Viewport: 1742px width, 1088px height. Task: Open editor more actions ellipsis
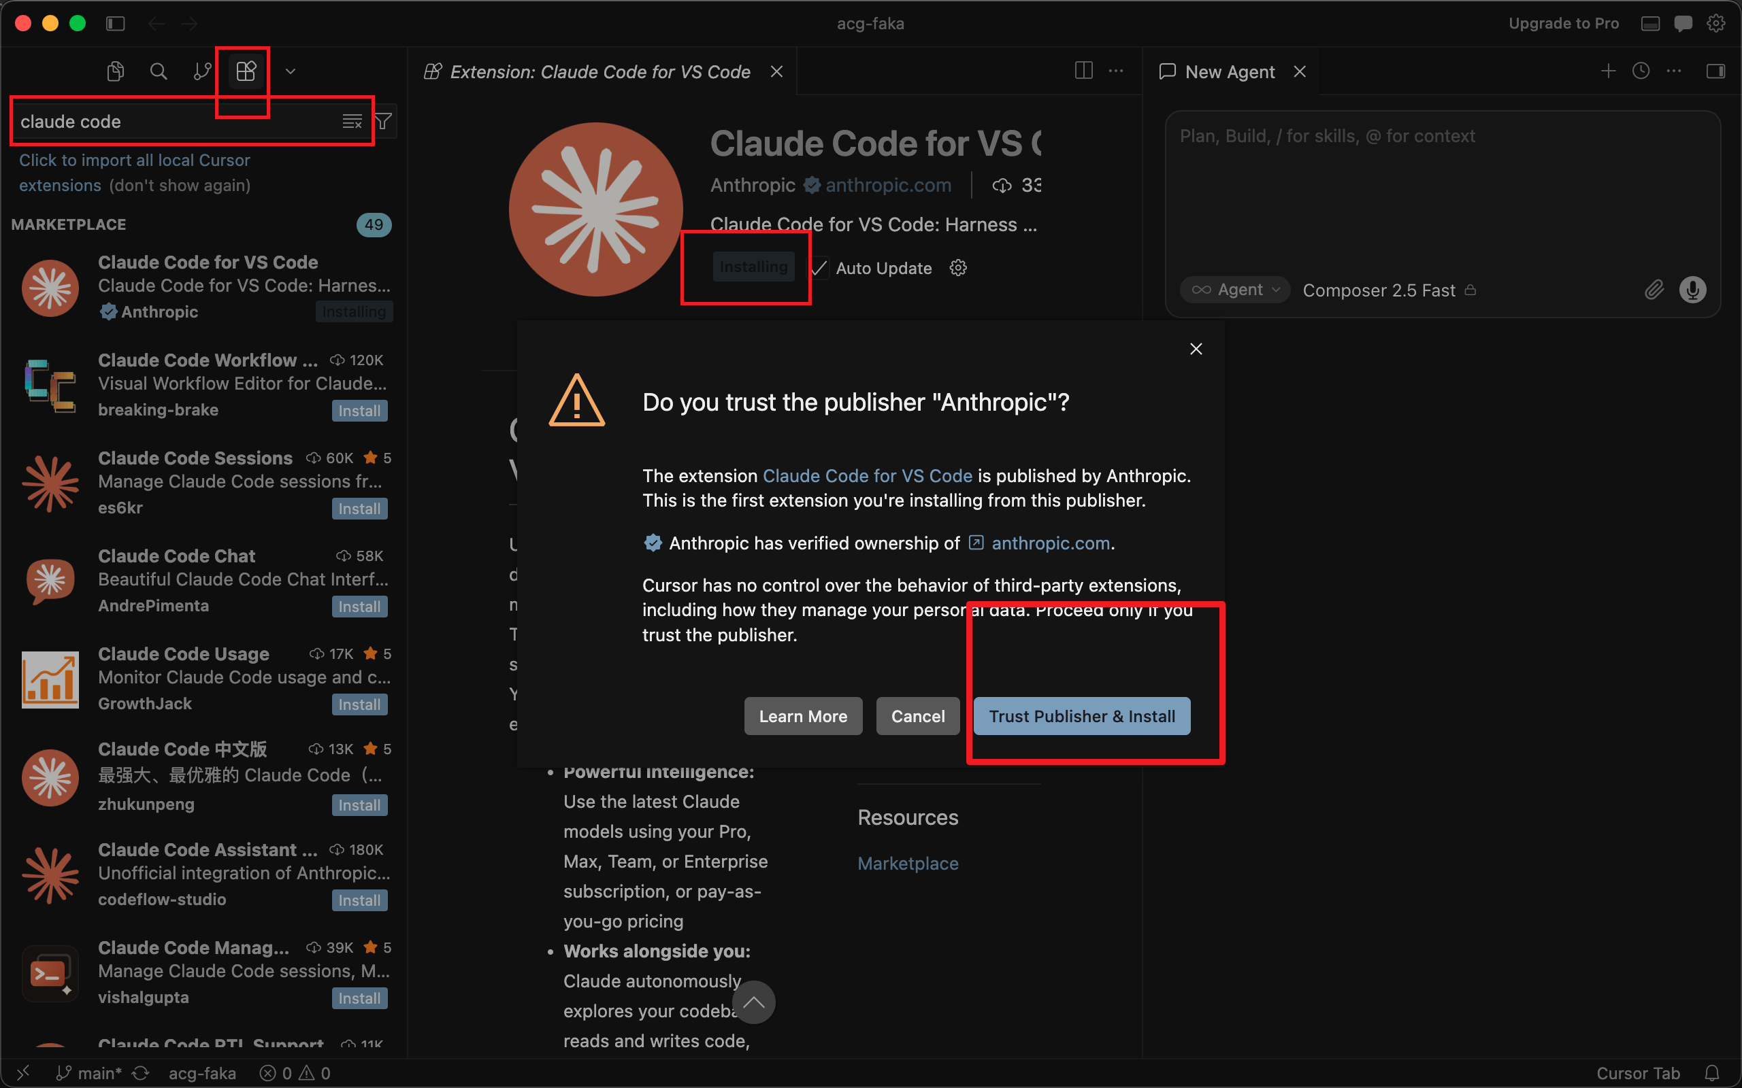coord(1116,71)
